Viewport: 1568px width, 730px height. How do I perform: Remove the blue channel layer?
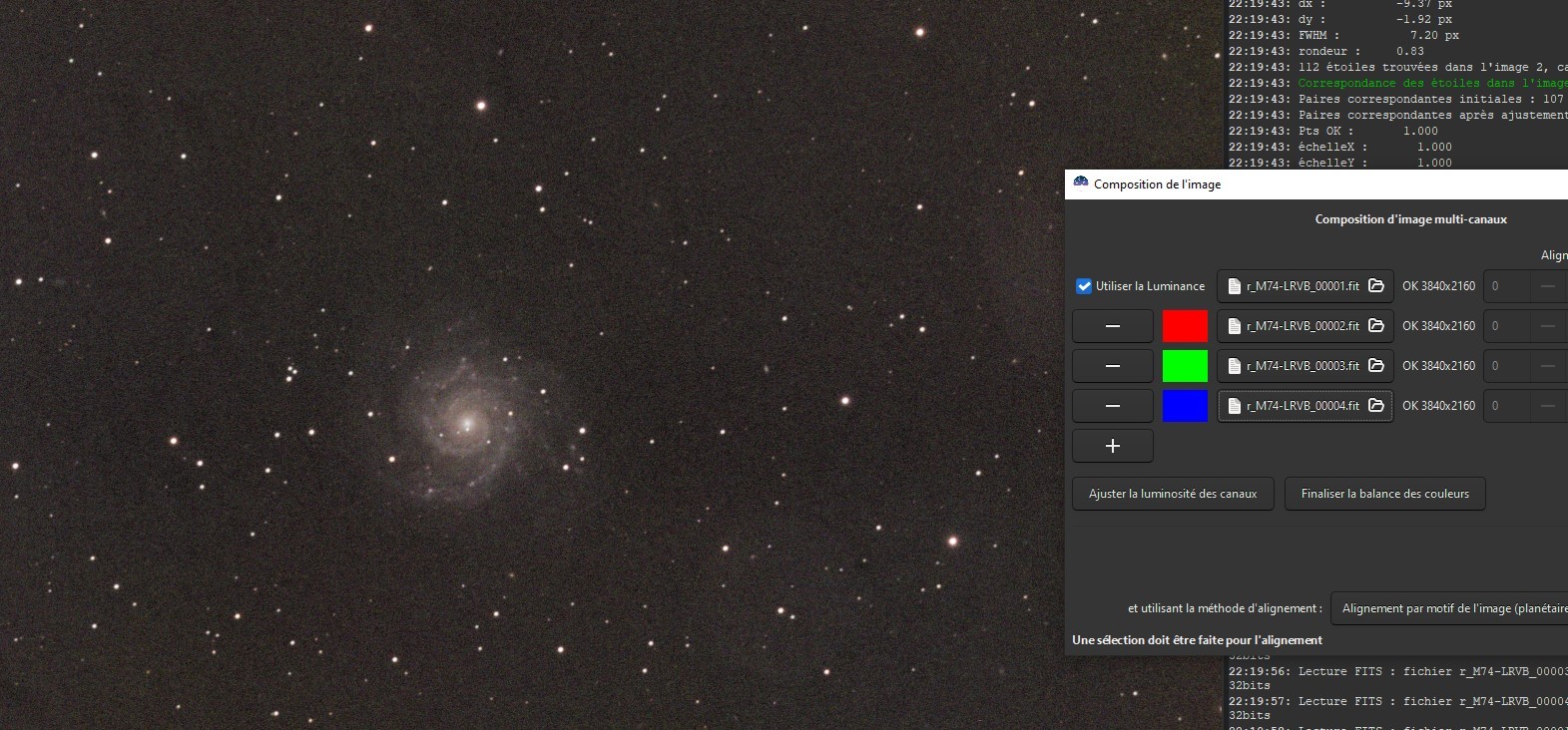1113,406
